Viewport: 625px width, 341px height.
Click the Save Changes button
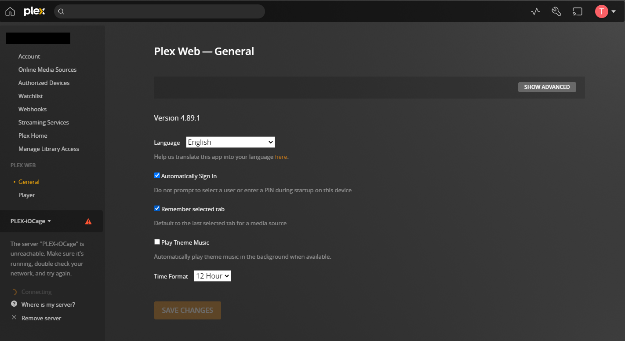pos(188,310)
